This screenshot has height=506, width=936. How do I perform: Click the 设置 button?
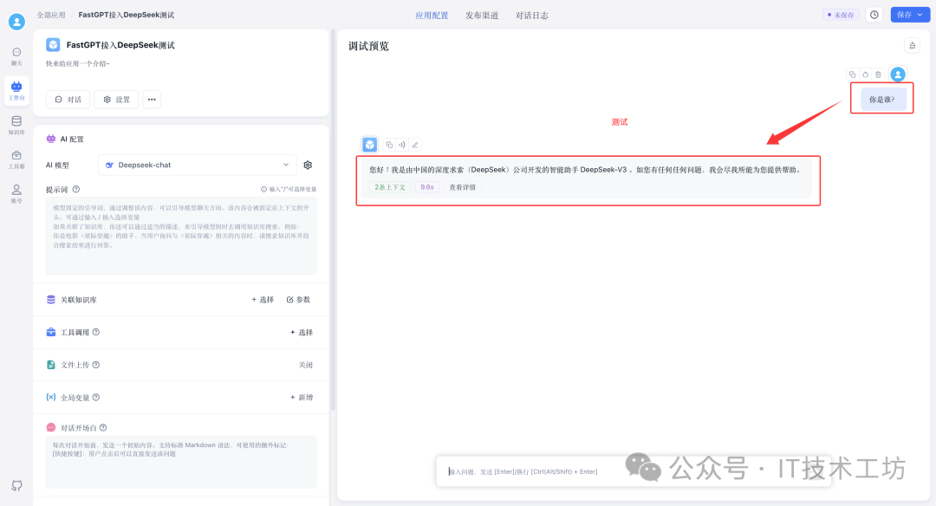(x=116, y=99)
